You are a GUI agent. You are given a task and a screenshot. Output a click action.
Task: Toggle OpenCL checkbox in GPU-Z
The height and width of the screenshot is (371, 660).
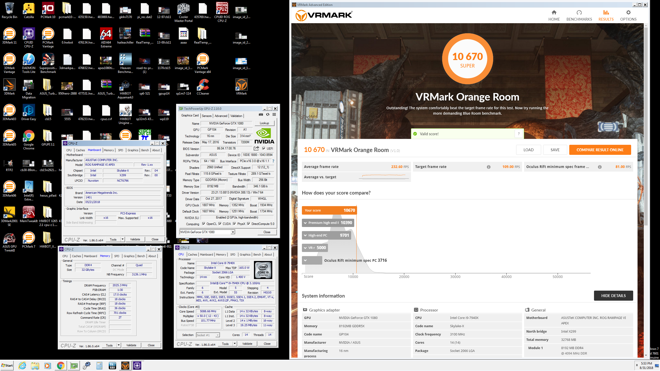[204, 224]
